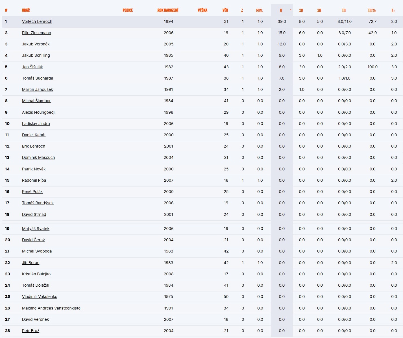Click Jakub Schilling player name
This screenshot has height=338, width=403.
coord(36,55)
